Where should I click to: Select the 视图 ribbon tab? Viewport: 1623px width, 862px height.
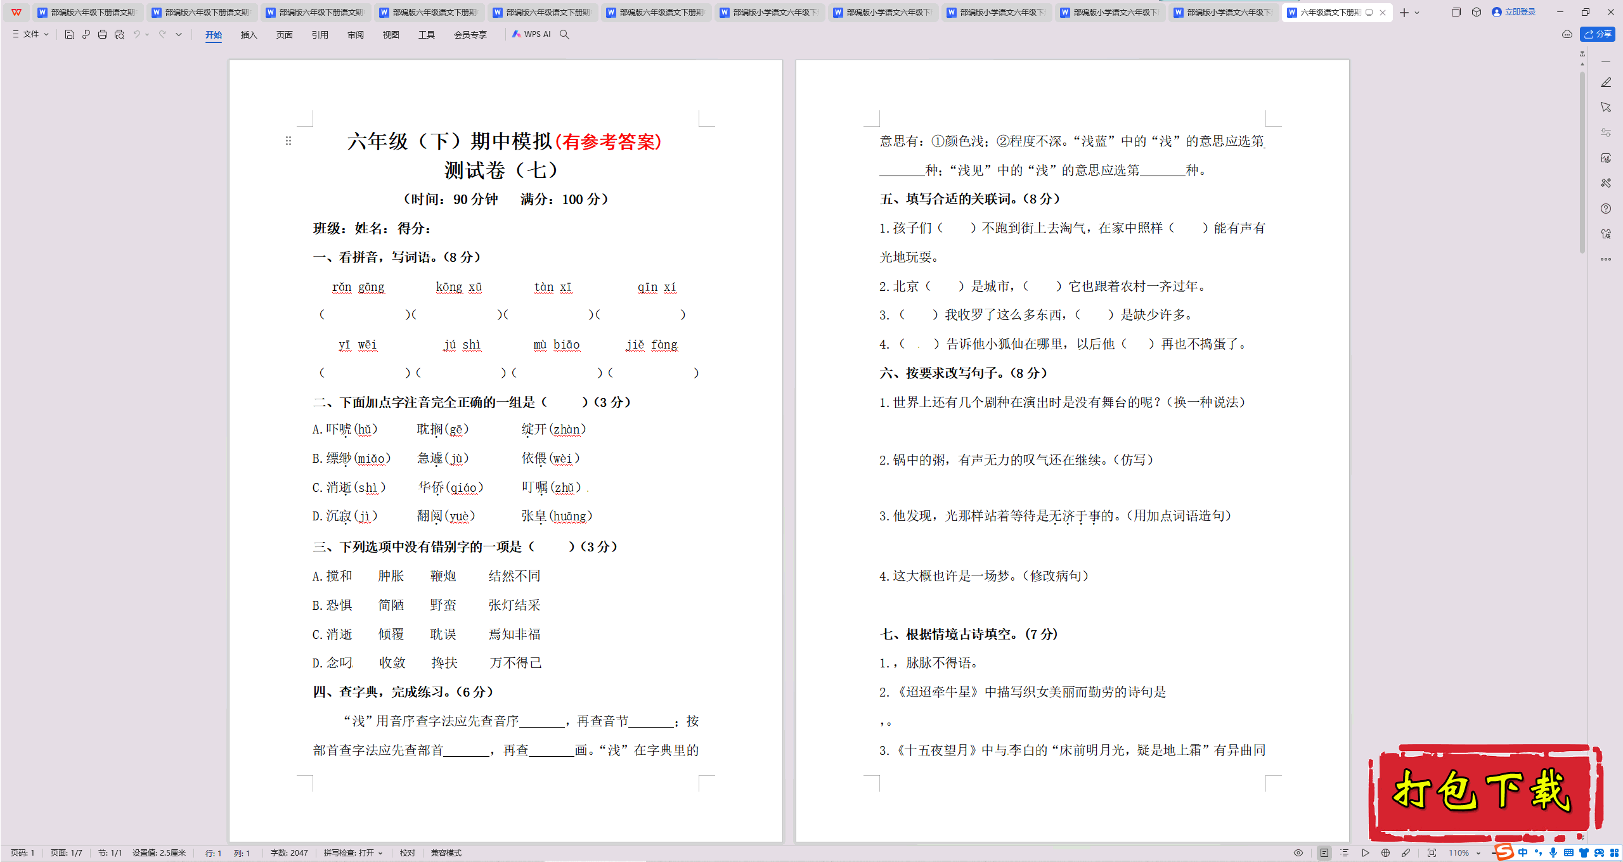click(391, 35)
